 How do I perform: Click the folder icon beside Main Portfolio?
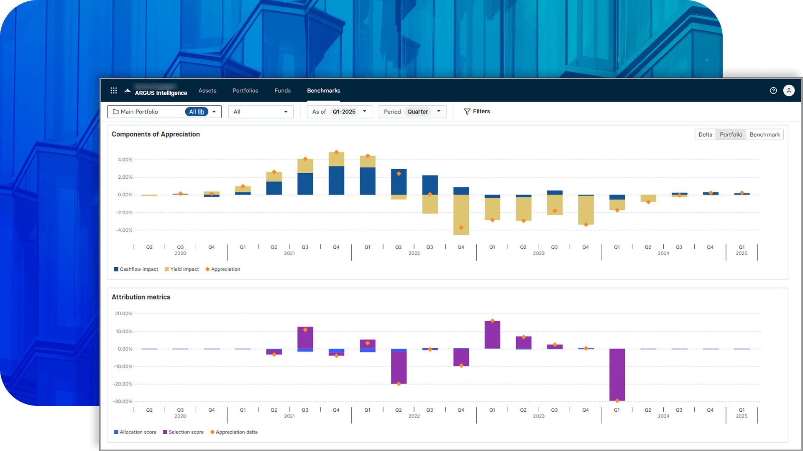click(x=115, y=111)
